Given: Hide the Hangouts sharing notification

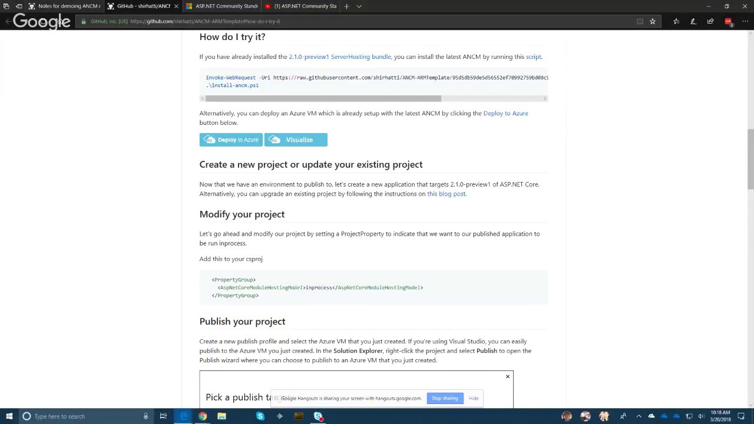Looking at the screenshot, I should pos(474,398).
